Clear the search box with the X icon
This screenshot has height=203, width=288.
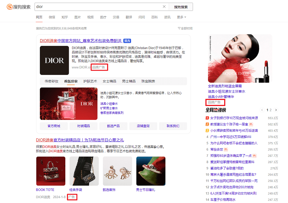[164, 7]
